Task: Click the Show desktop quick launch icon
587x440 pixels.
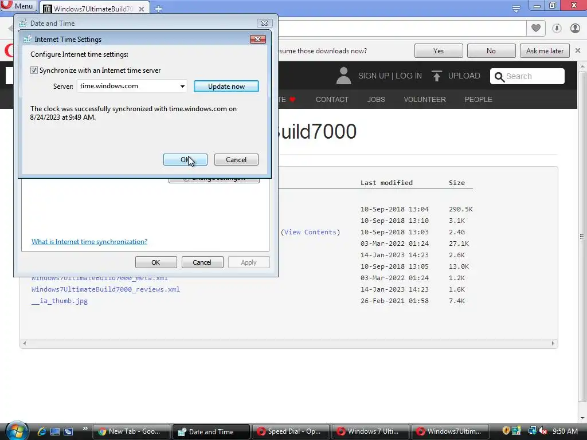Action: tap(55, 431)
